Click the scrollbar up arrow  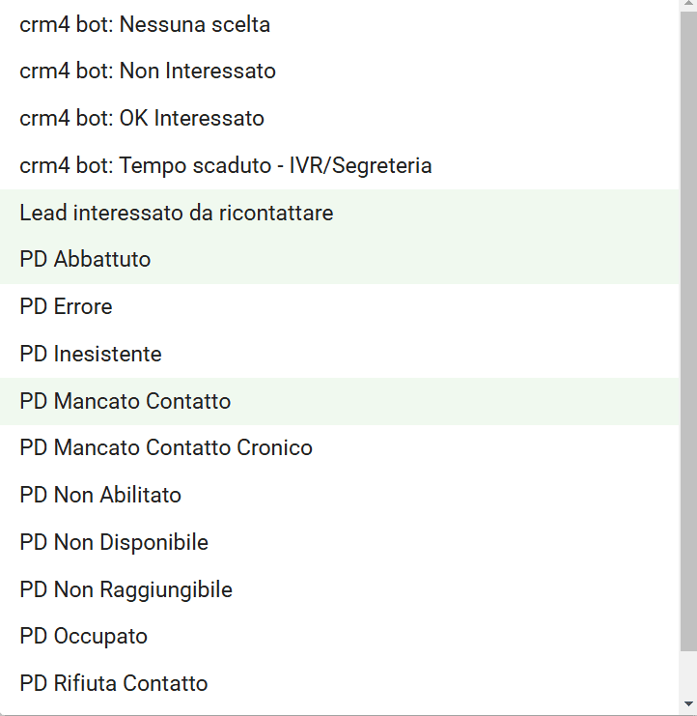tap(688, 4)
